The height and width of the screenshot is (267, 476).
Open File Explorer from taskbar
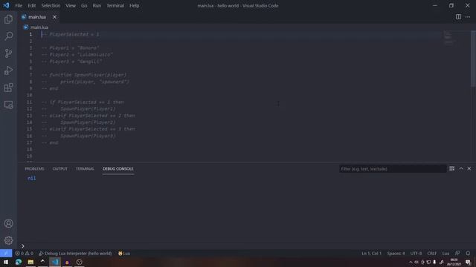tap(30, 262)
